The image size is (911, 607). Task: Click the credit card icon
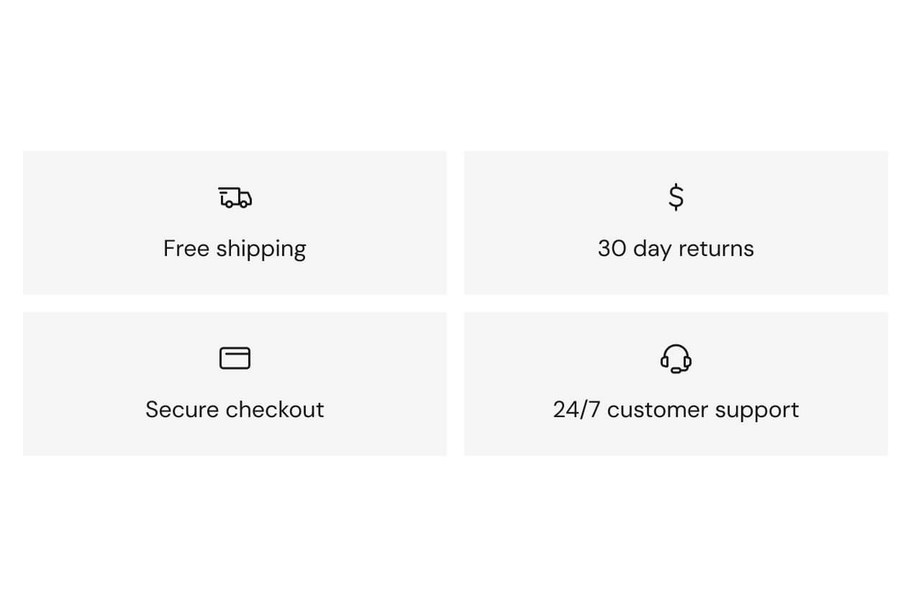[235, 358]
